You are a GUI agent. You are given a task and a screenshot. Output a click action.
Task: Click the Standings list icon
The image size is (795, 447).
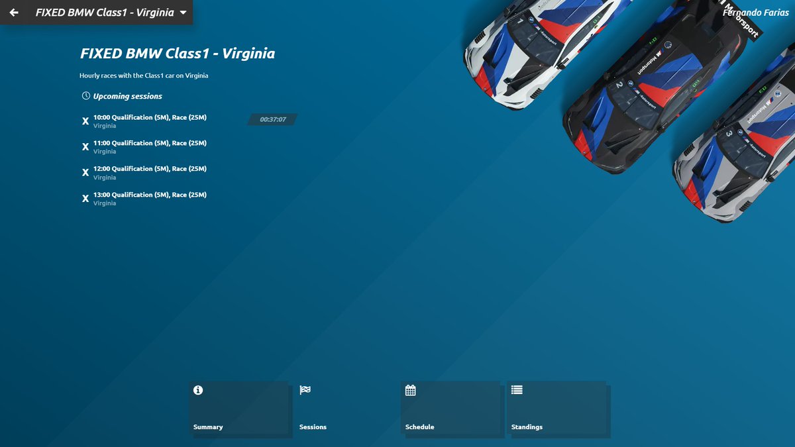tap(517, 390)
